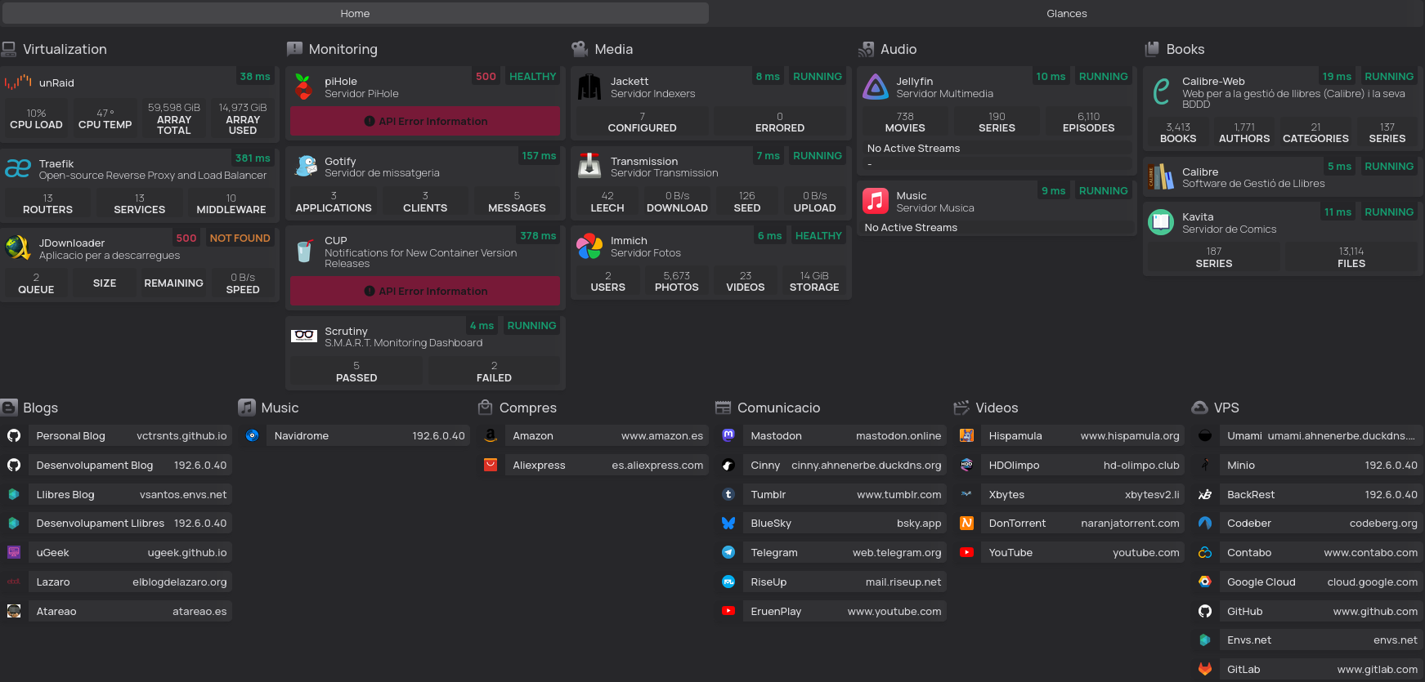
Task: Select the Home tab
Action: [x=355, y=13]
